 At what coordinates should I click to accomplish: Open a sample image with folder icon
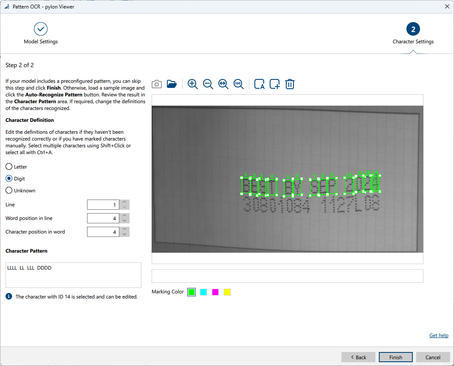172,84
